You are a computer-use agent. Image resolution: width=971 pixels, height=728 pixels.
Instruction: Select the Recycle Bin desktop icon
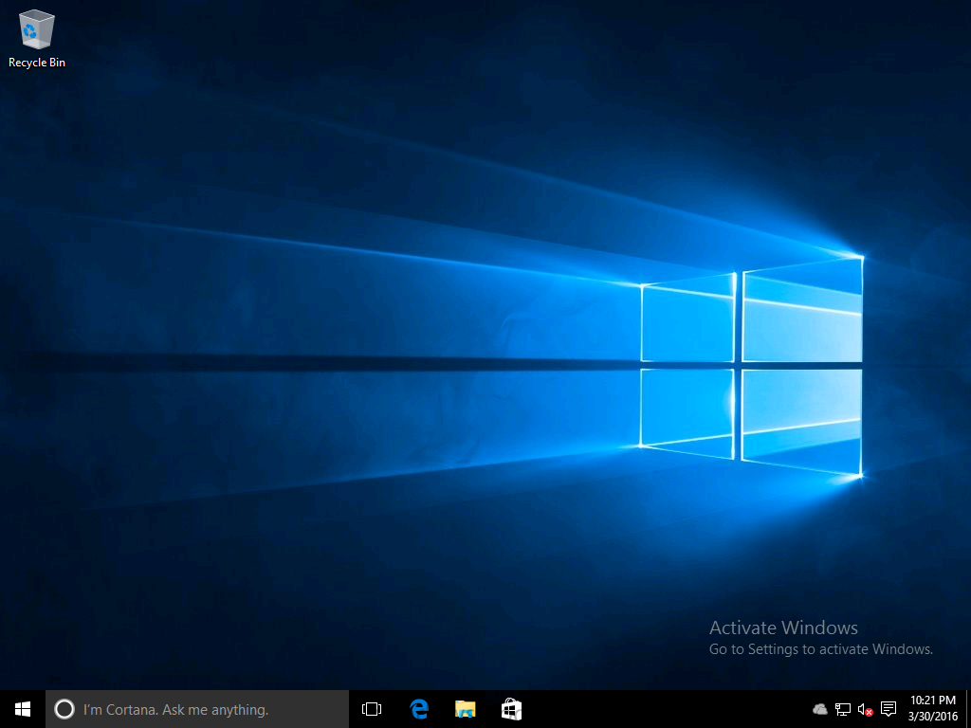37,39
